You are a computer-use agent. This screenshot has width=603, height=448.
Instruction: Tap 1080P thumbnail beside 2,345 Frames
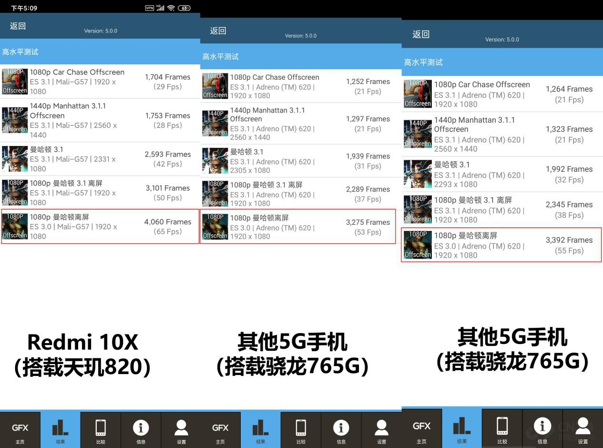pyautogui.click(x=418, y=209)
